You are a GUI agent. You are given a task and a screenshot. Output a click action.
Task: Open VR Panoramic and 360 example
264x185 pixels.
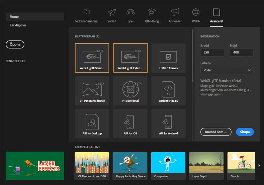[x=92, y=166]
